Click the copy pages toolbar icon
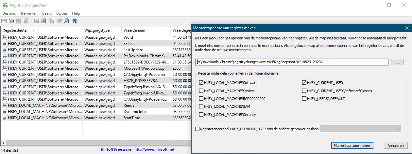Image resolution: width=412 pixels, height=154 pixels. click(x=51, y=21)
